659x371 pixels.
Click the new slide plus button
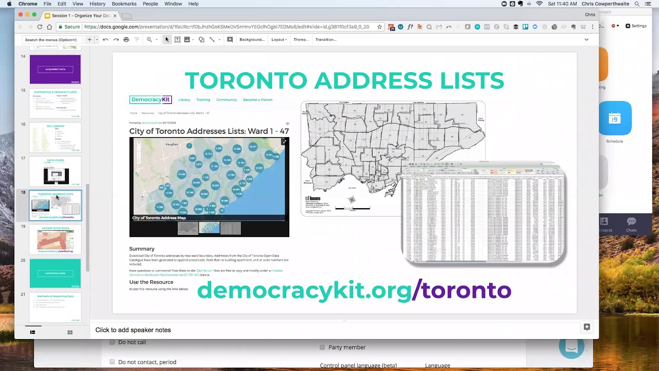[x=89, y=40]
